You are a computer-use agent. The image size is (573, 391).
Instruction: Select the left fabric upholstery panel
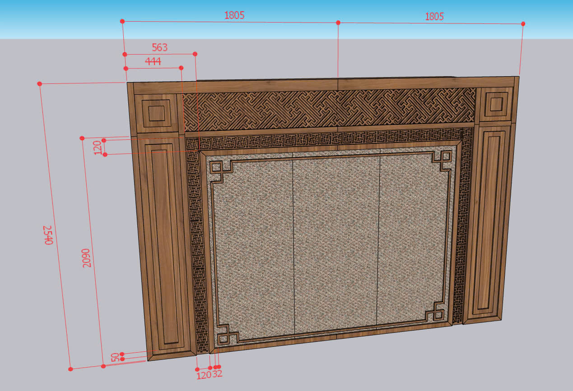(x=254, y=248)
